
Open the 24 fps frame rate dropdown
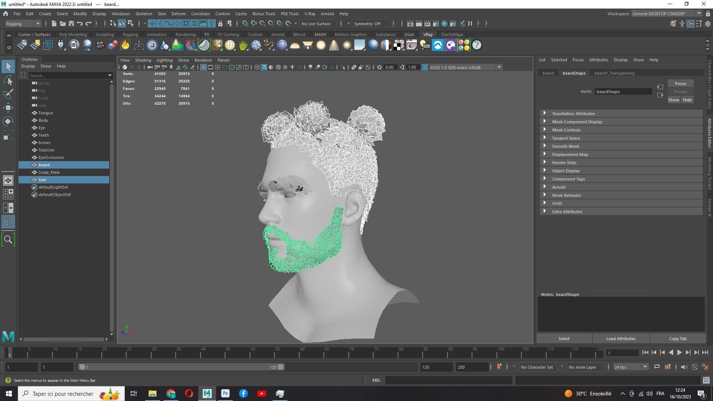pos(630,367)
